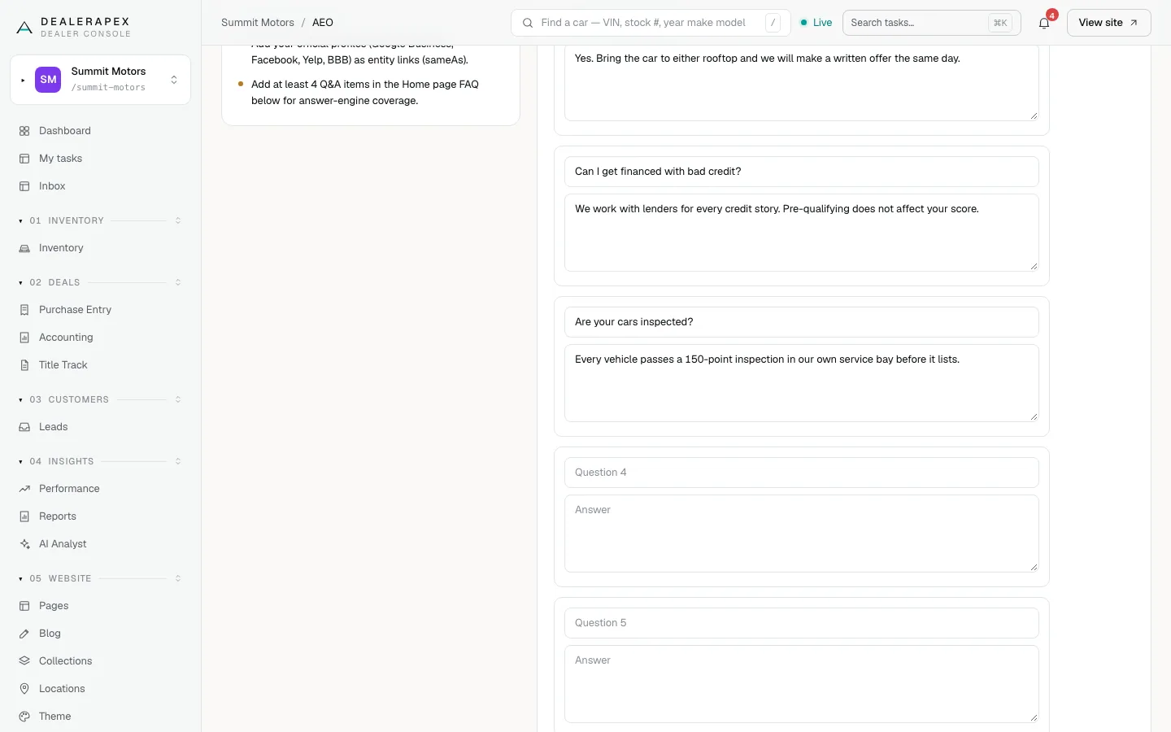
Task: Focus the Find a car search field
Action: click(x=651, y=23)
